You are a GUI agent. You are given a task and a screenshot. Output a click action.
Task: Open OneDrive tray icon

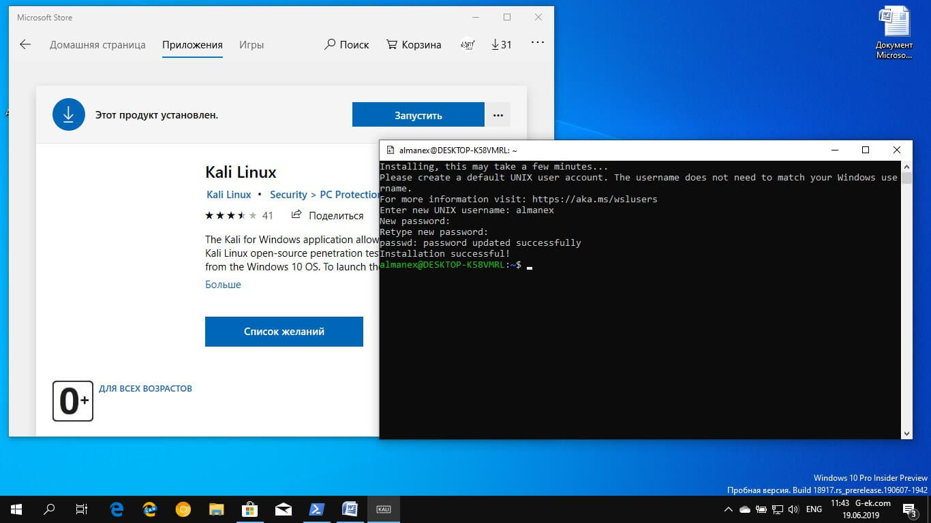click(745, 509)
